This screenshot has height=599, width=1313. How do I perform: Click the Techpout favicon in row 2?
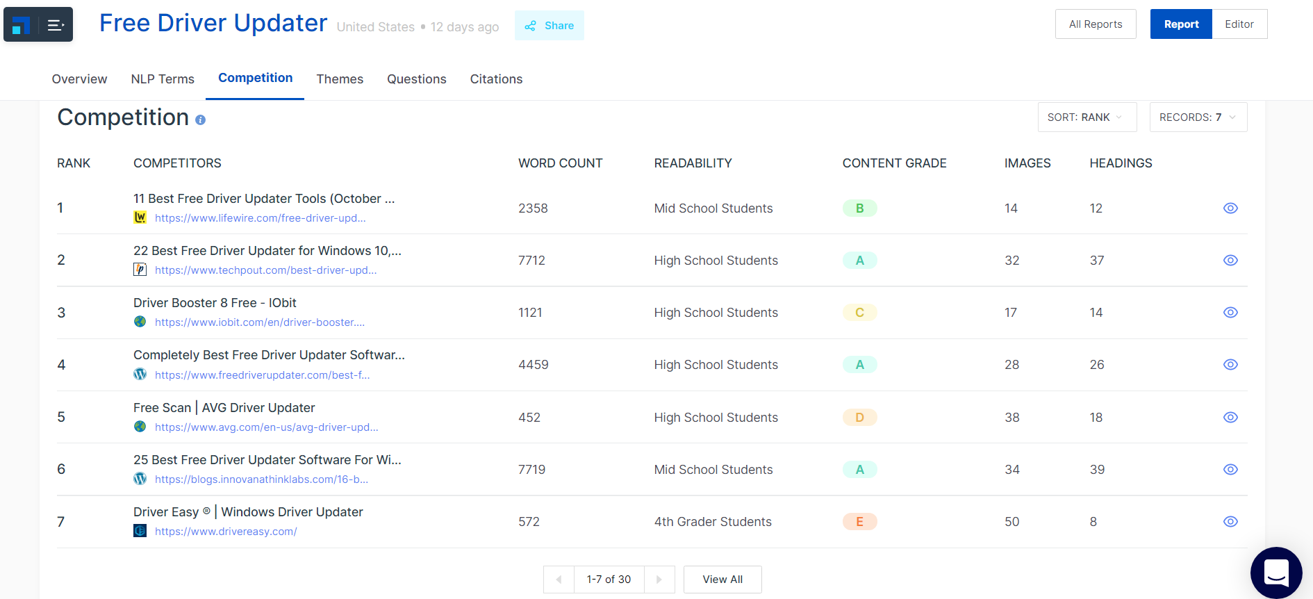[x=140, y=270]
